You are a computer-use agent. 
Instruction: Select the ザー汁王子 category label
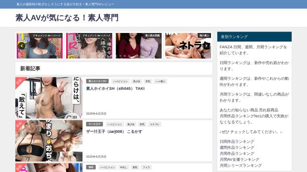(94, 124)
